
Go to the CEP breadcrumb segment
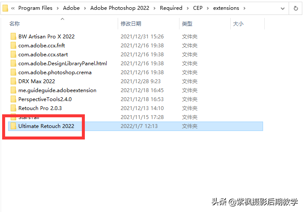198,8
